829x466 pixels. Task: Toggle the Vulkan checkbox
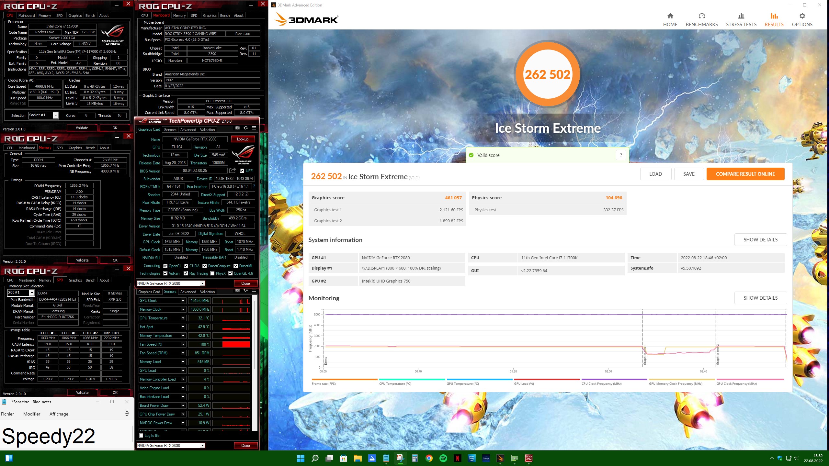(165, 273)
